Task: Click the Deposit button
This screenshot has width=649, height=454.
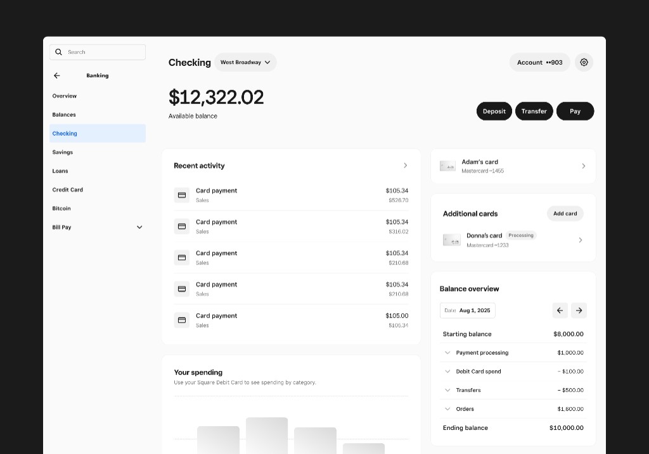Action: [x=494, y=111]
